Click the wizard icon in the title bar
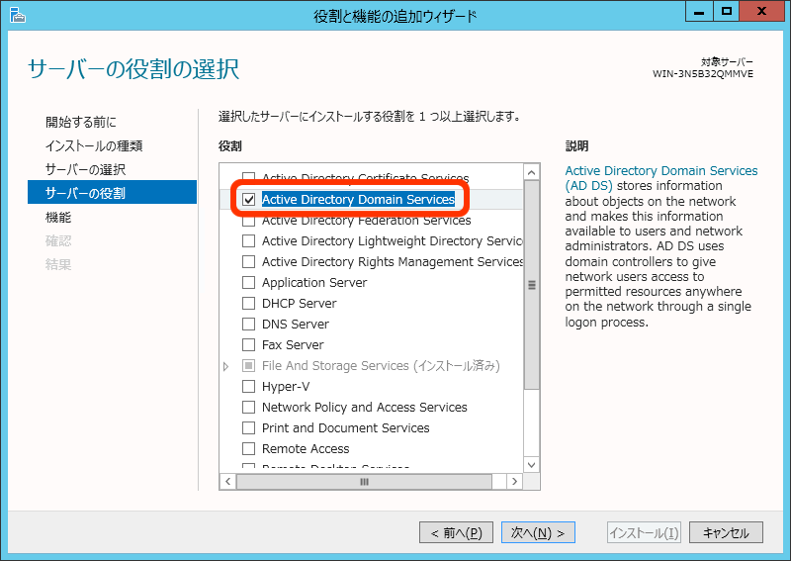 17,15
